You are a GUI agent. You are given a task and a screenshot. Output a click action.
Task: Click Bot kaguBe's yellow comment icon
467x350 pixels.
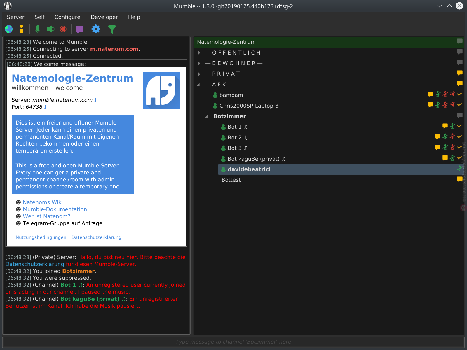tap(445, 157)
